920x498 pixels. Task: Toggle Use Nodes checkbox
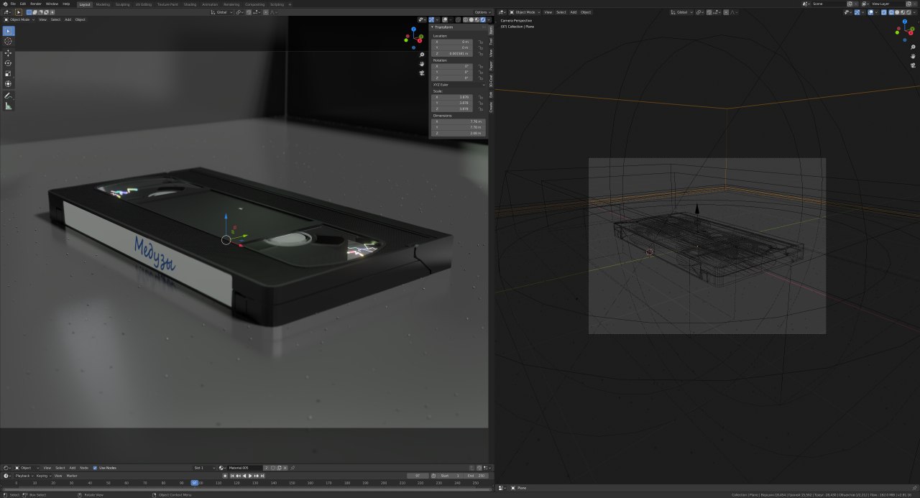(x=95, y=468)
